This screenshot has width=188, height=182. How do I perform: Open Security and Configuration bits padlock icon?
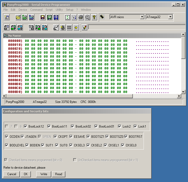pyautogui.click(x=63, y=27)
